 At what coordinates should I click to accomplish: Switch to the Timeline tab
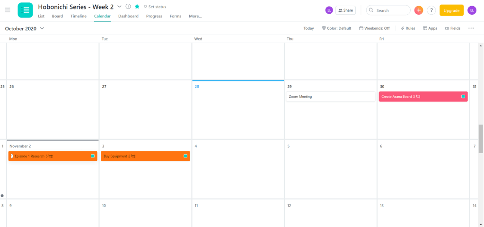pyautogui.click(x=79, y=16)
